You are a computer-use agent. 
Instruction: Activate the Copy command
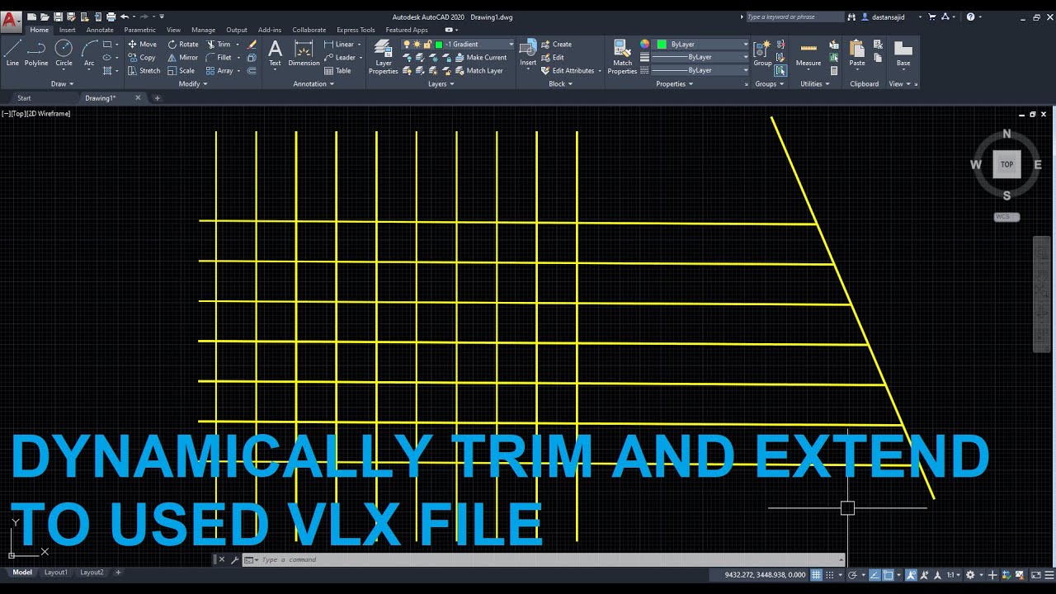(x=142, y=58)
